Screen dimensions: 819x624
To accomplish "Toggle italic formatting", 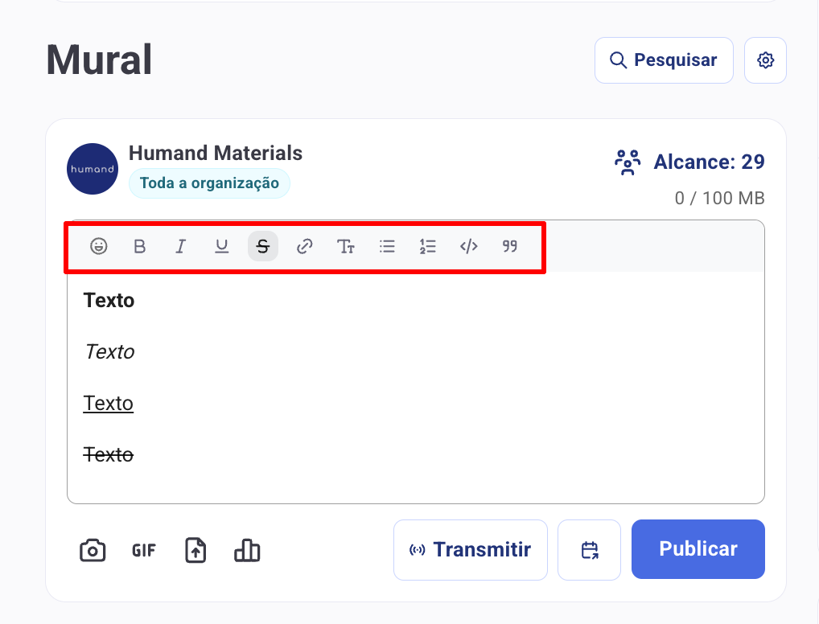I will [x=181, y=246].
